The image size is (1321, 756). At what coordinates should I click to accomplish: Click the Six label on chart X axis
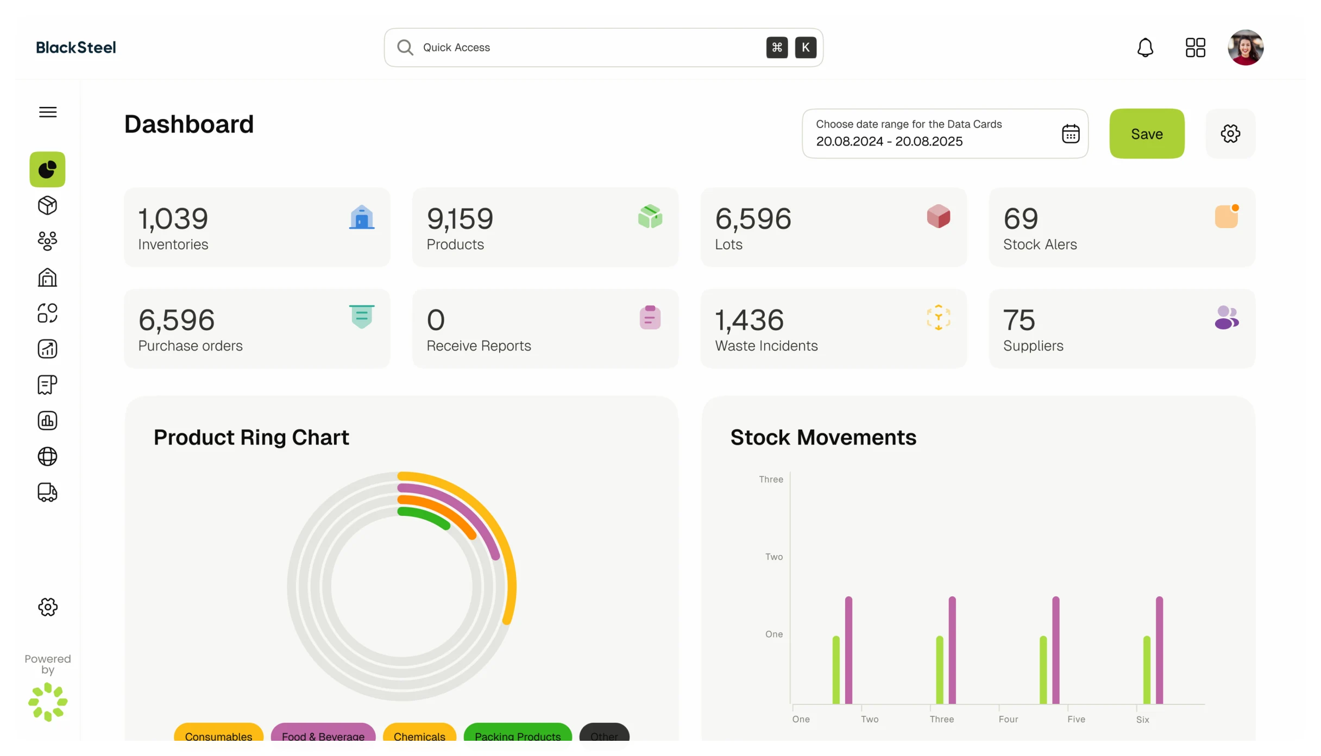[1142, 719]
